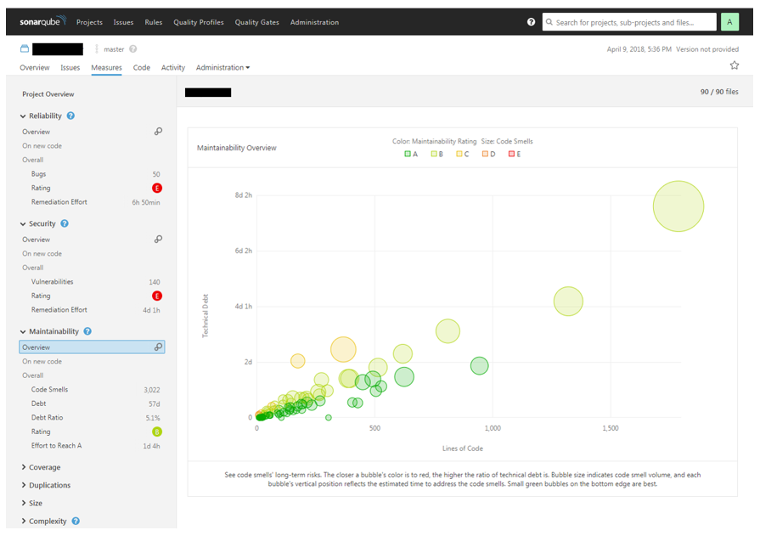Open Quality Gates in top menu
This screenshot has height=536, width=760.
tap(257, 22)
